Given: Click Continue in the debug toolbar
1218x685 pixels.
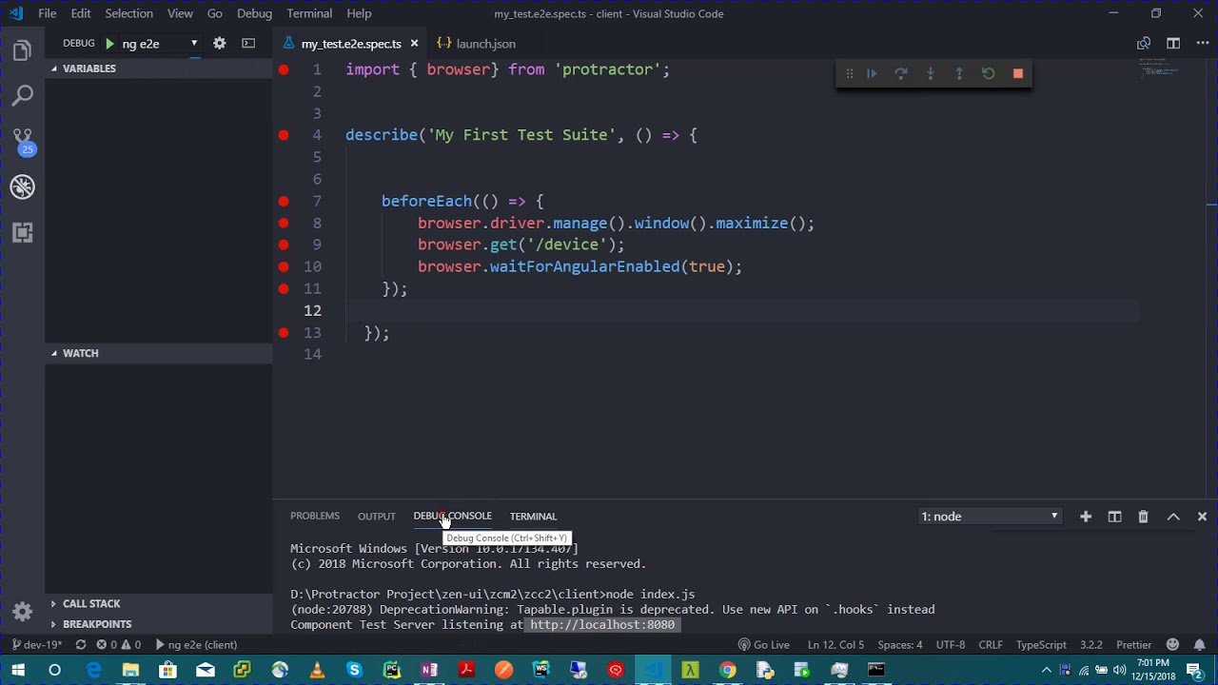Looking at the screenshot, I should tap(872, 73).
